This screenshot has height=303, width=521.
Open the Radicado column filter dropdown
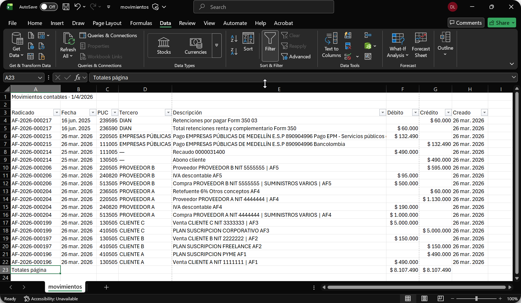tap(57, 113)
